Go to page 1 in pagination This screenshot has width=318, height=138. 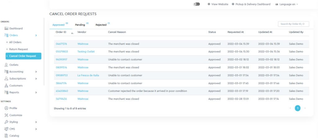298,108
